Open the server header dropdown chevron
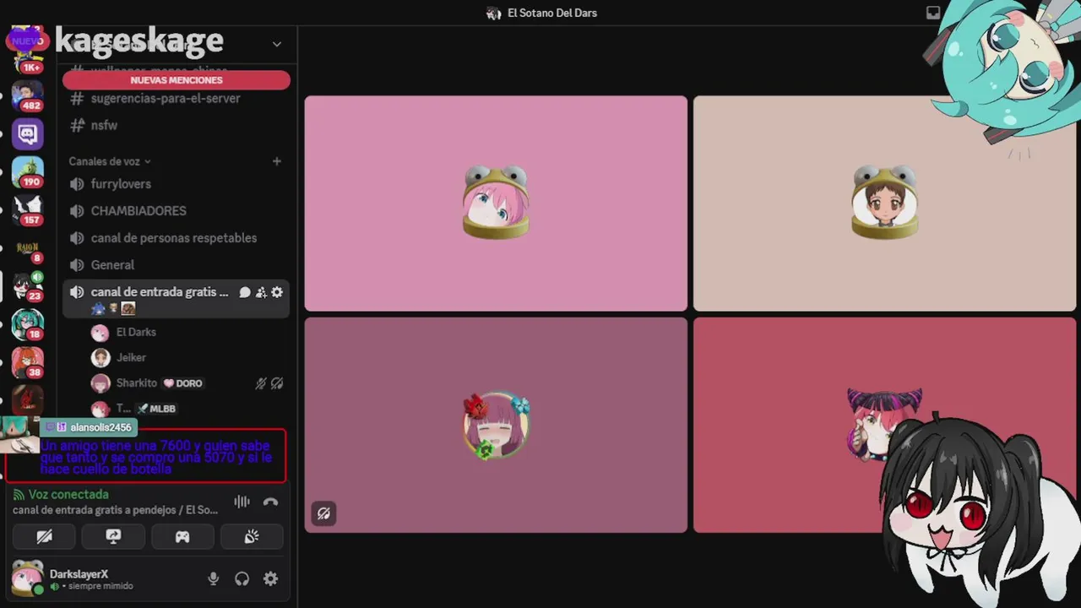 point(277,43)
